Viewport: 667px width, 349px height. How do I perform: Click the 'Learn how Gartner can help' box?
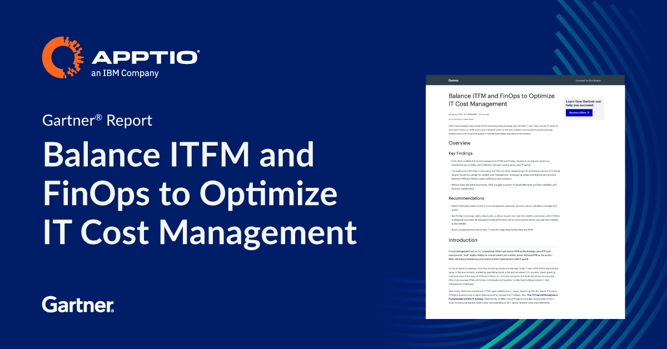584,103
